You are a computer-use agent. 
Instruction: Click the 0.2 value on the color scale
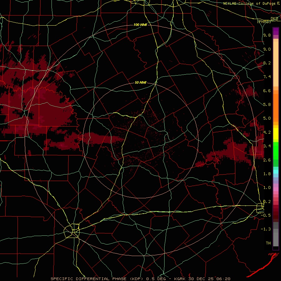click(x=267, y=202)
